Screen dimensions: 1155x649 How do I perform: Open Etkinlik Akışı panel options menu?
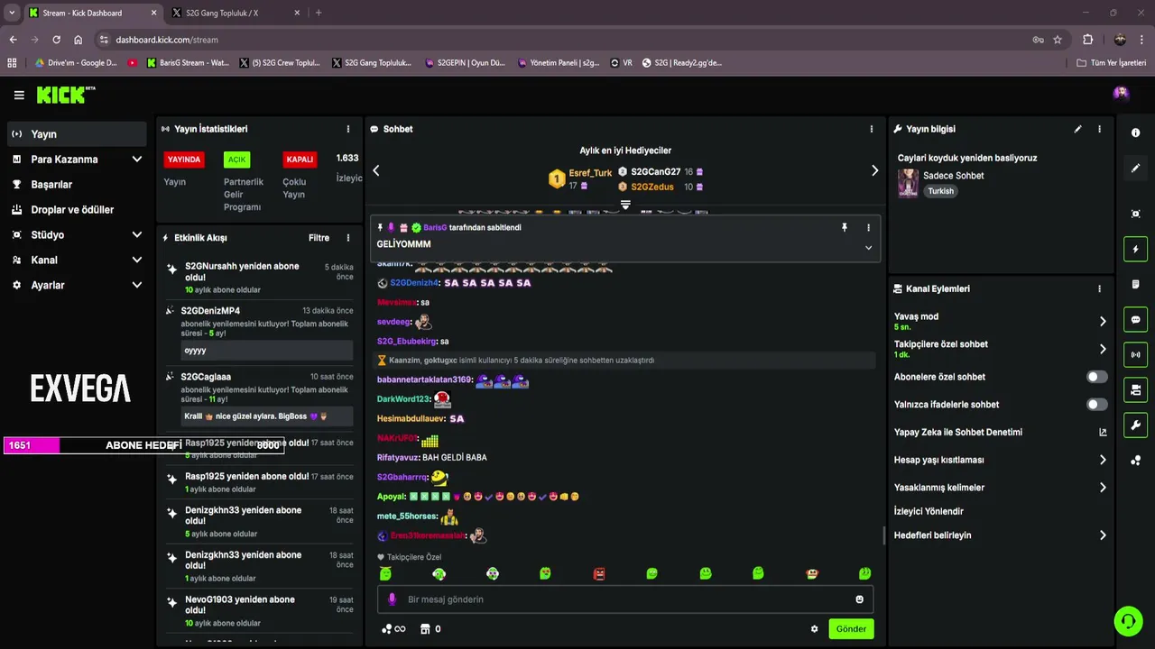coord(348,238)
